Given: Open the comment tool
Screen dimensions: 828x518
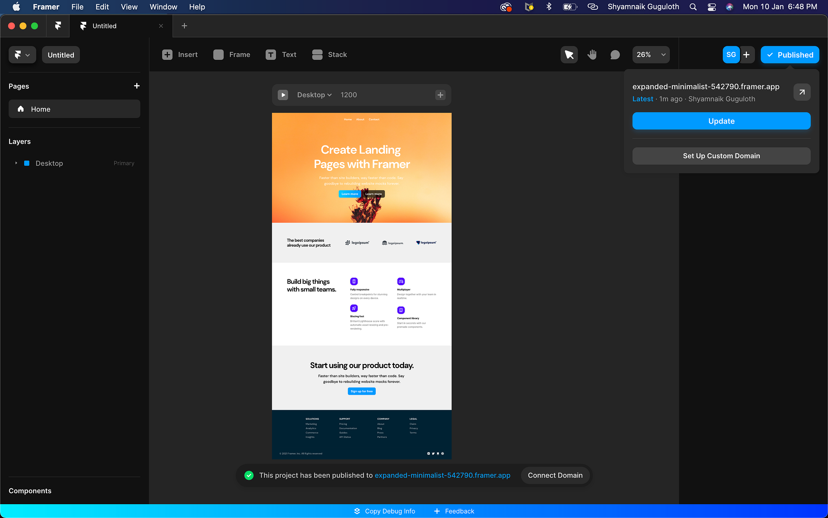Looking at the screenshot, I should [x=615, y=55].
